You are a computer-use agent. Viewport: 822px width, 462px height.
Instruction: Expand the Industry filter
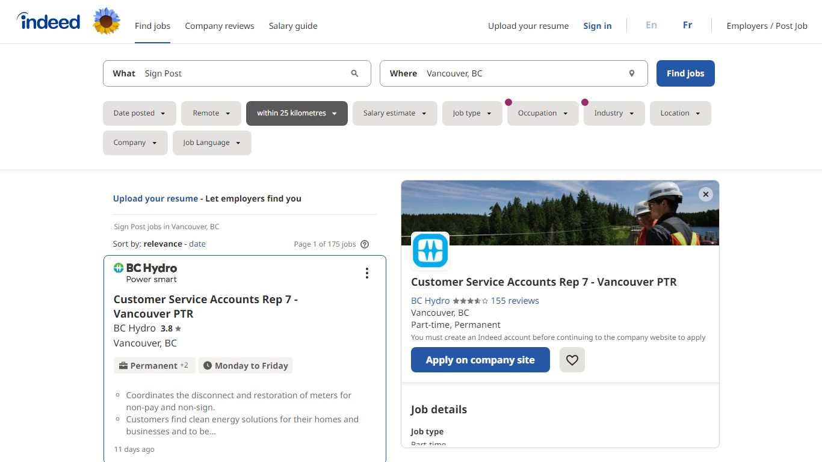[614, 113]
